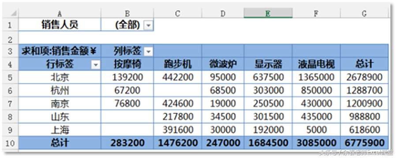Click the 总计 row label in A10
This screenshot has height=158, width=397.
click(60, 143)
